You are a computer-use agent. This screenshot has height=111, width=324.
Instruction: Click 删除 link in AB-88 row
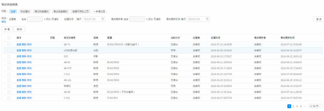coord(24,92)
